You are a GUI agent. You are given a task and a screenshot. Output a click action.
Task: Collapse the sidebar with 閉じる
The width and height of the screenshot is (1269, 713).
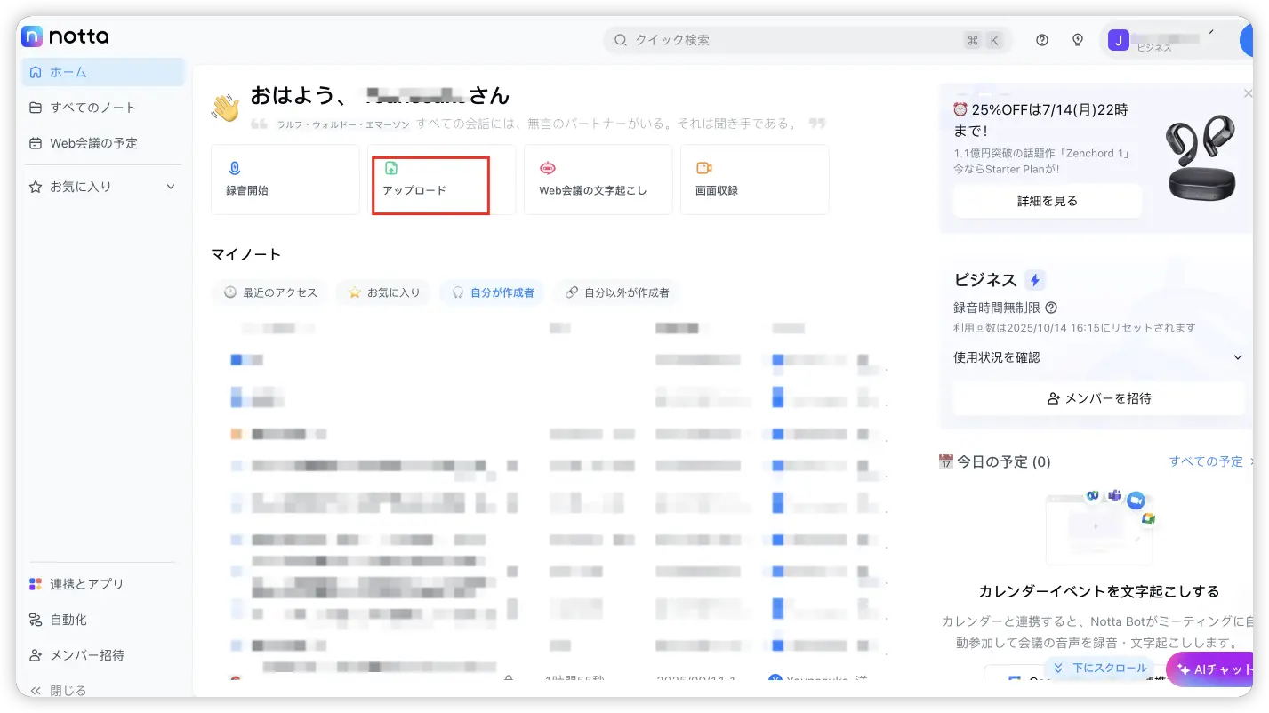[60, 690]
